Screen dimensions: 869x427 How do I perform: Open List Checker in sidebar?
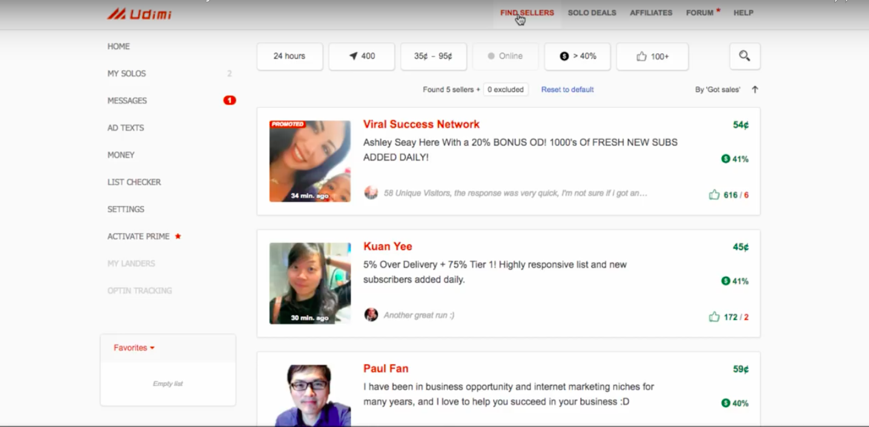coord(134,182)
